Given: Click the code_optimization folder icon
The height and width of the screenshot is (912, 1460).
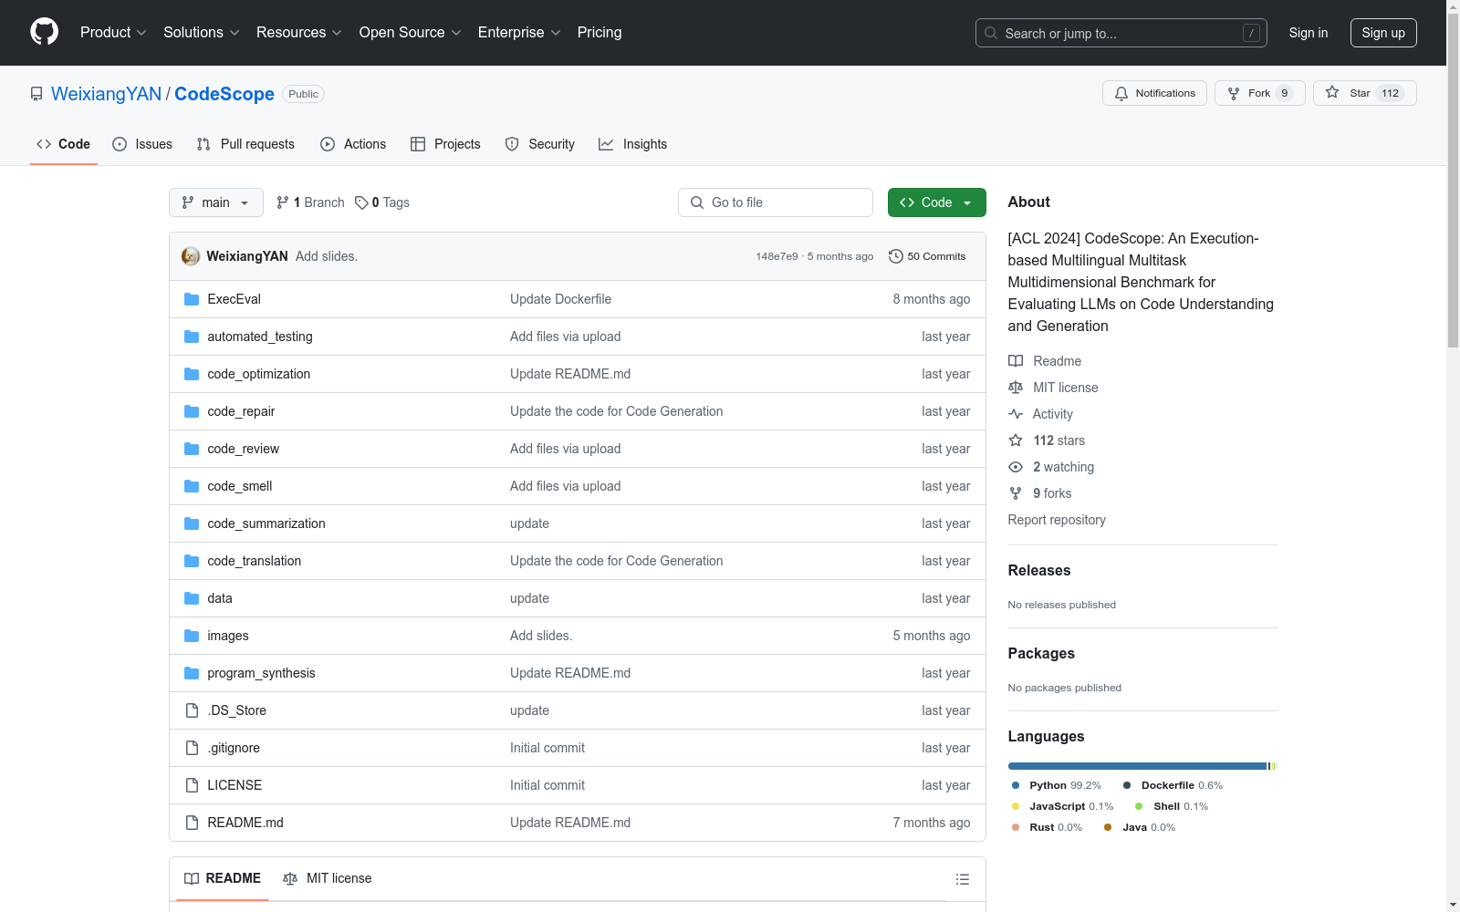Looking at the screenshot, I should coord(192,374).
